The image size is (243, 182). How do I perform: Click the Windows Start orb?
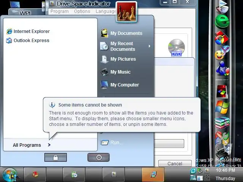point(10,175)
